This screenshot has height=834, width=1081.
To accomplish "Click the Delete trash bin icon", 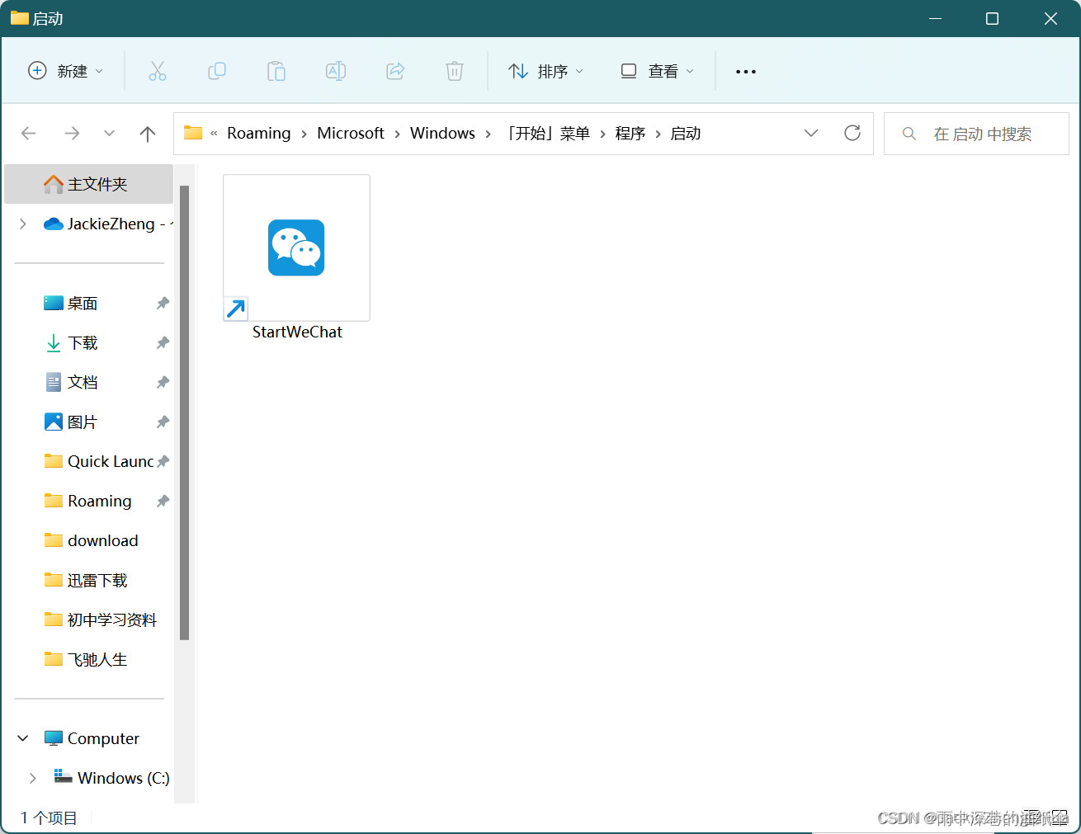I will [x=455, y=71].
